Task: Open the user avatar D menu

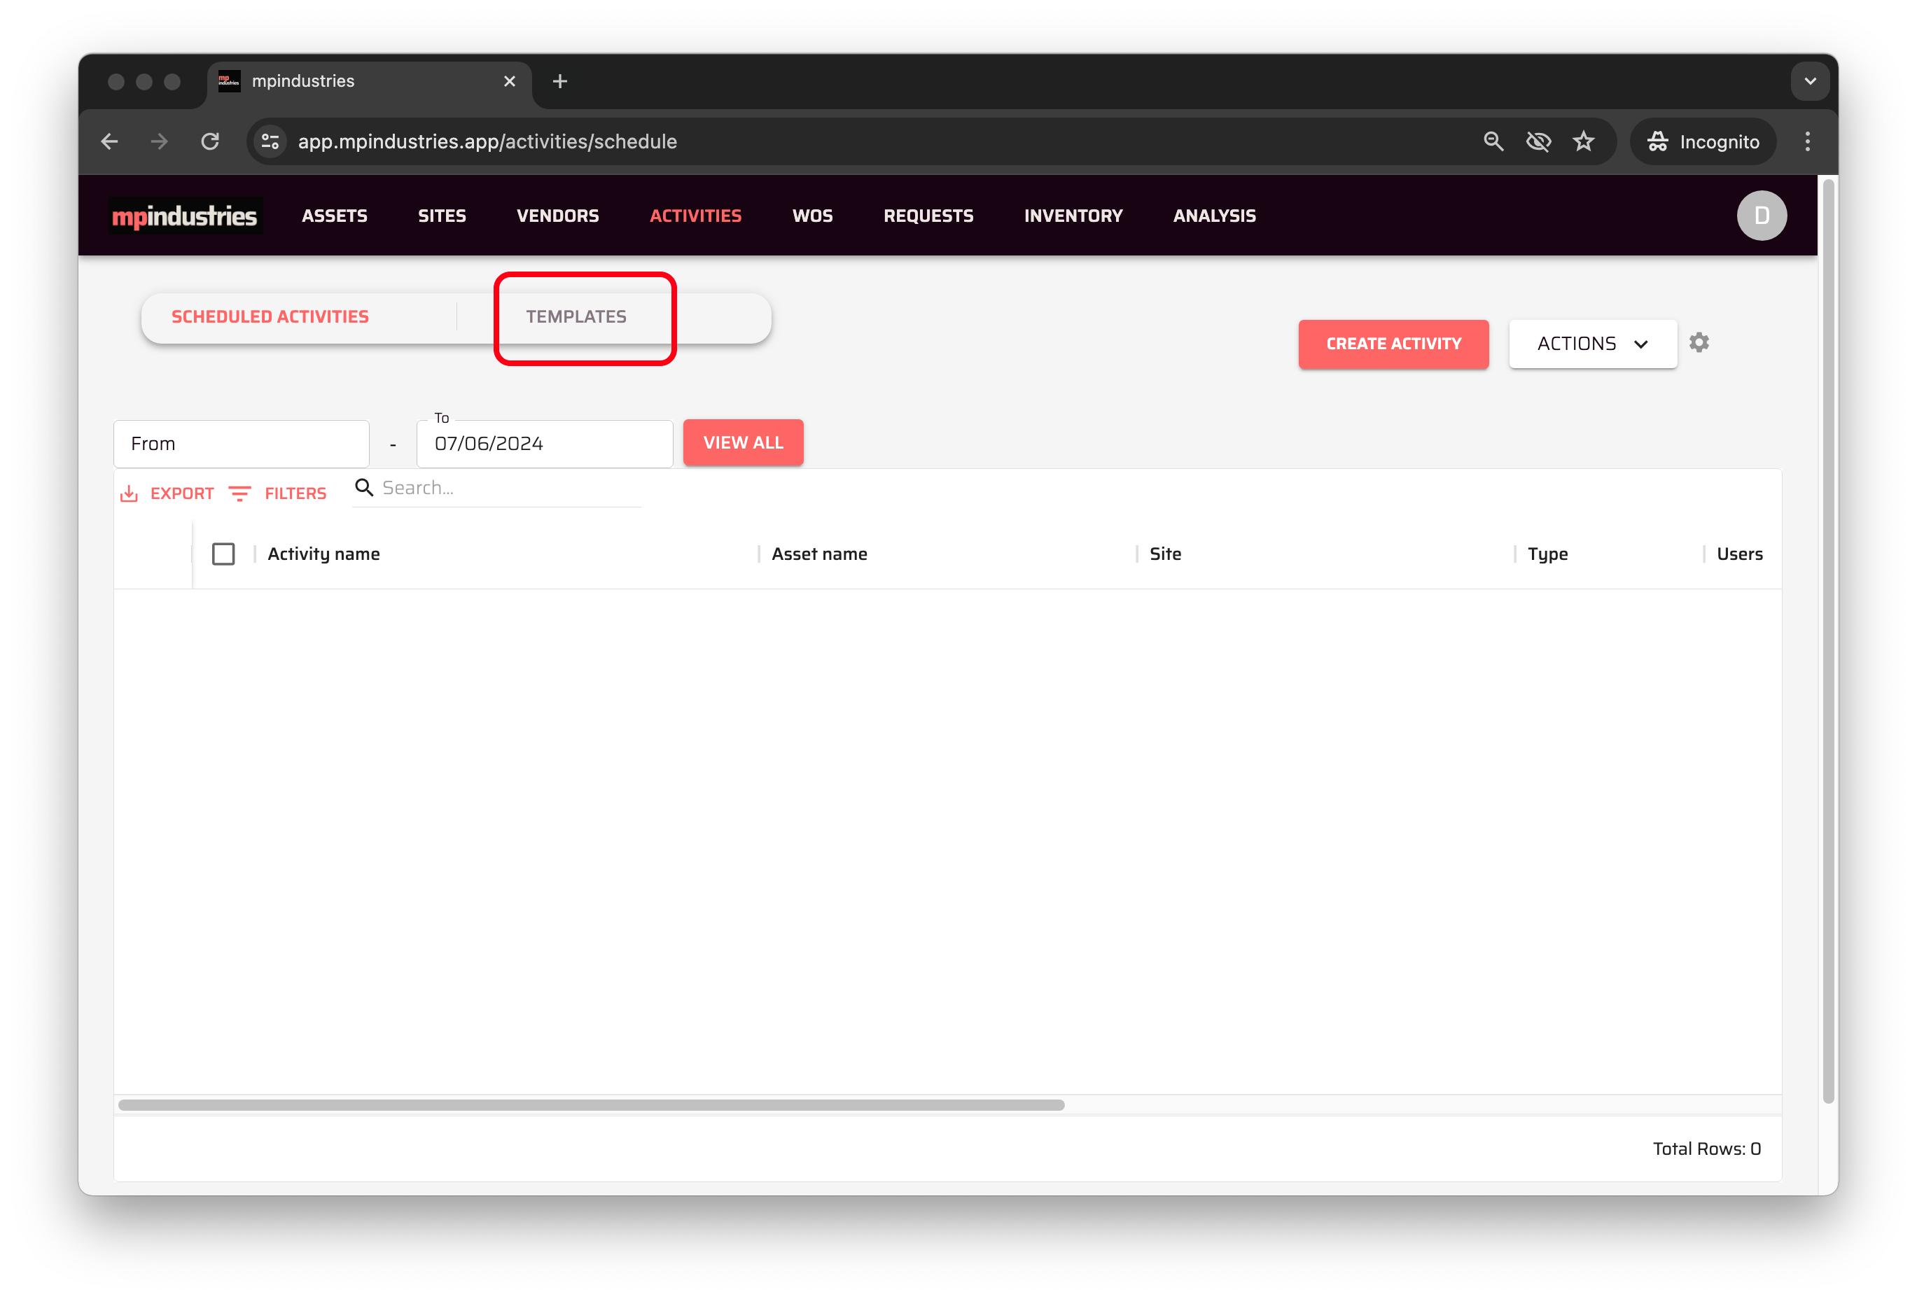Action: coord(1761,216)
